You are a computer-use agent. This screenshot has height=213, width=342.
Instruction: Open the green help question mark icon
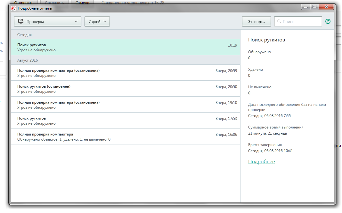(328, 21)
